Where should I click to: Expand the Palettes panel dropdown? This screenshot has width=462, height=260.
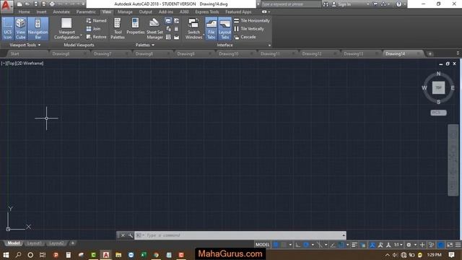(144, 45)
